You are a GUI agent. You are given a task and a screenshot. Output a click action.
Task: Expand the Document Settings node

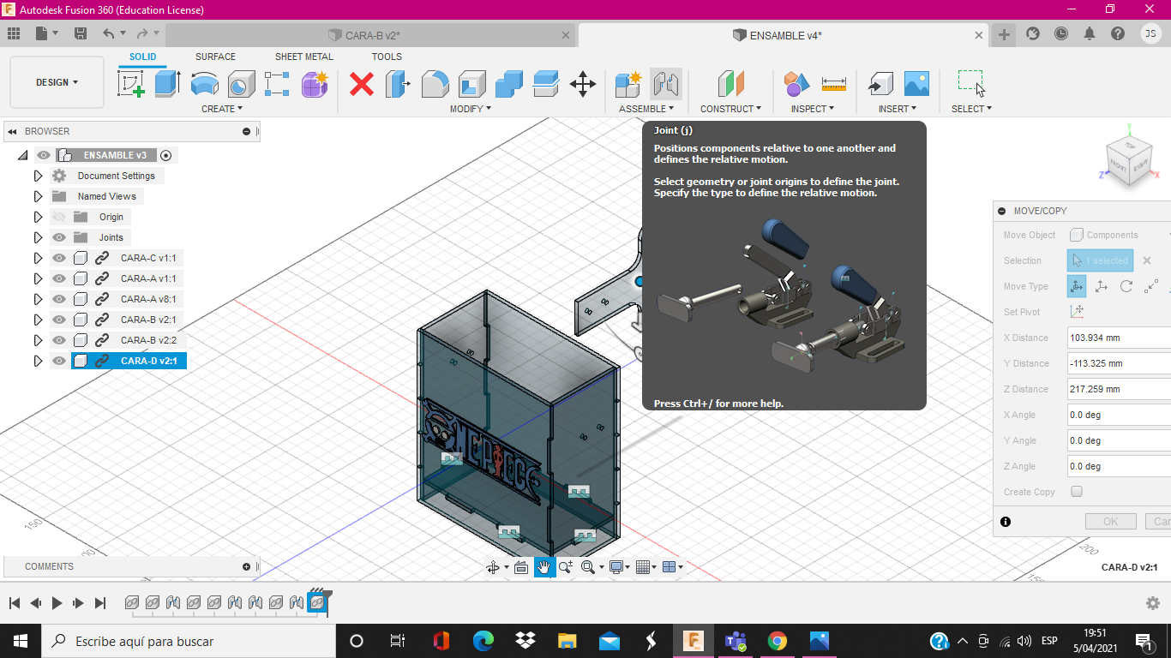pos(38,176)
